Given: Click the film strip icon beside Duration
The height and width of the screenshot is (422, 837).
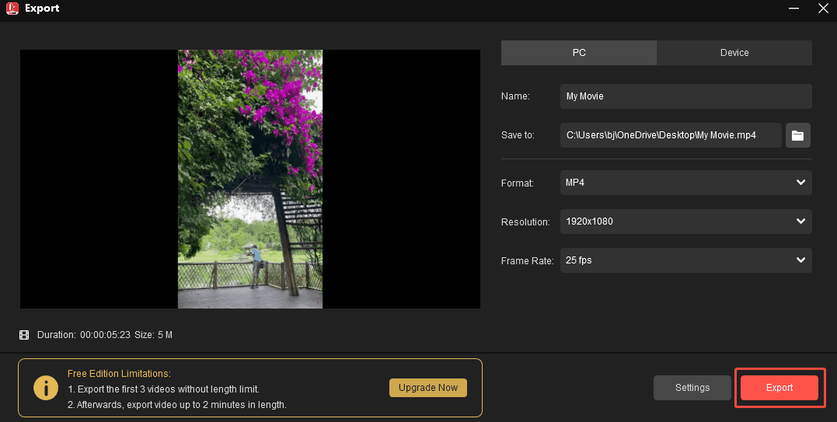Looking at the screenshot, I should [x=24, y=335].
